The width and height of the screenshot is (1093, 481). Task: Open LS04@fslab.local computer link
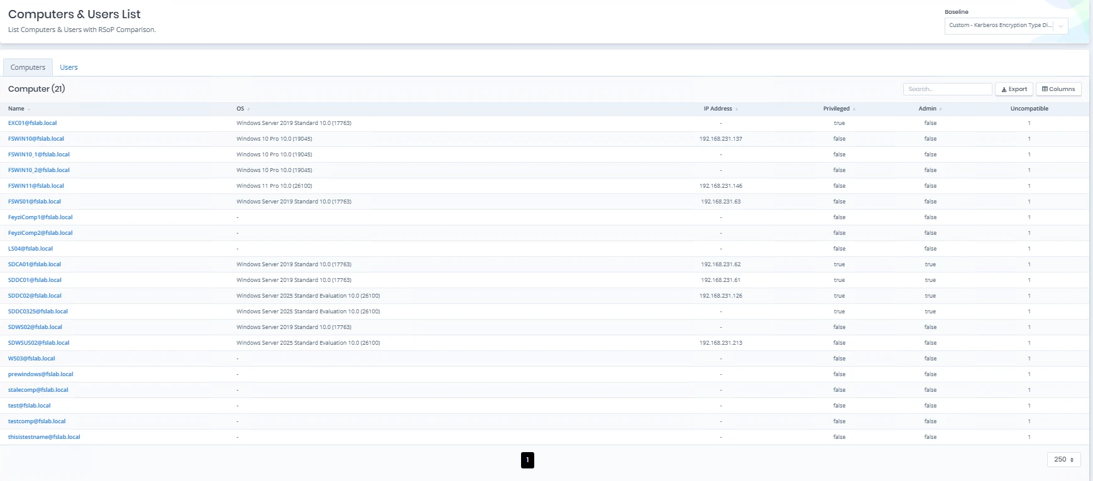pos(30,249)
